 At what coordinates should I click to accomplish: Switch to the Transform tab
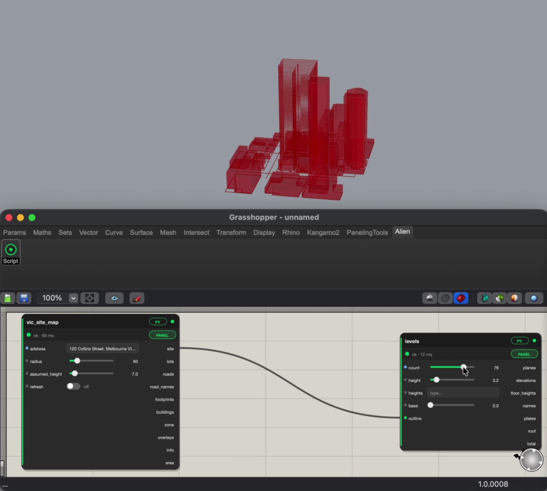click(x=231, y=233)
